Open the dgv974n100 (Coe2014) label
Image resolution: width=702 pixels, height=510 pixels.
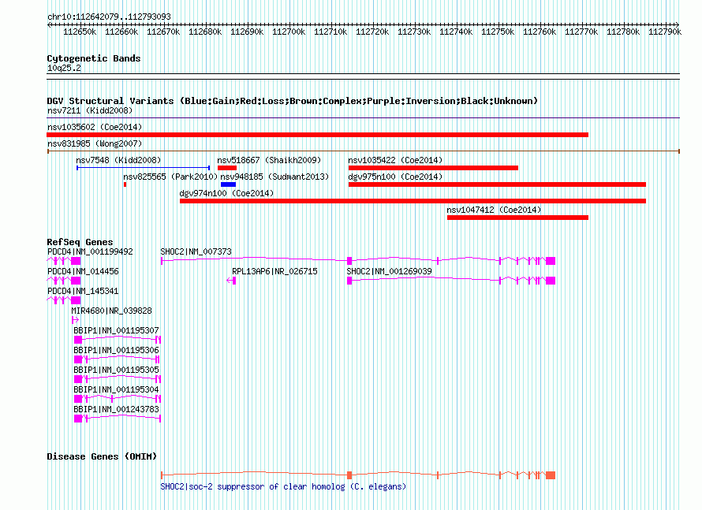(x=226, y=193)
